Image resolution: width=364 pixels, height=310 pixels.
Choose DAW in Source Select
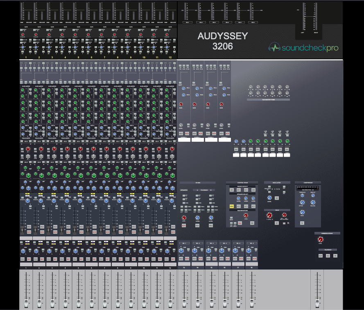click(x=253, y=190)
